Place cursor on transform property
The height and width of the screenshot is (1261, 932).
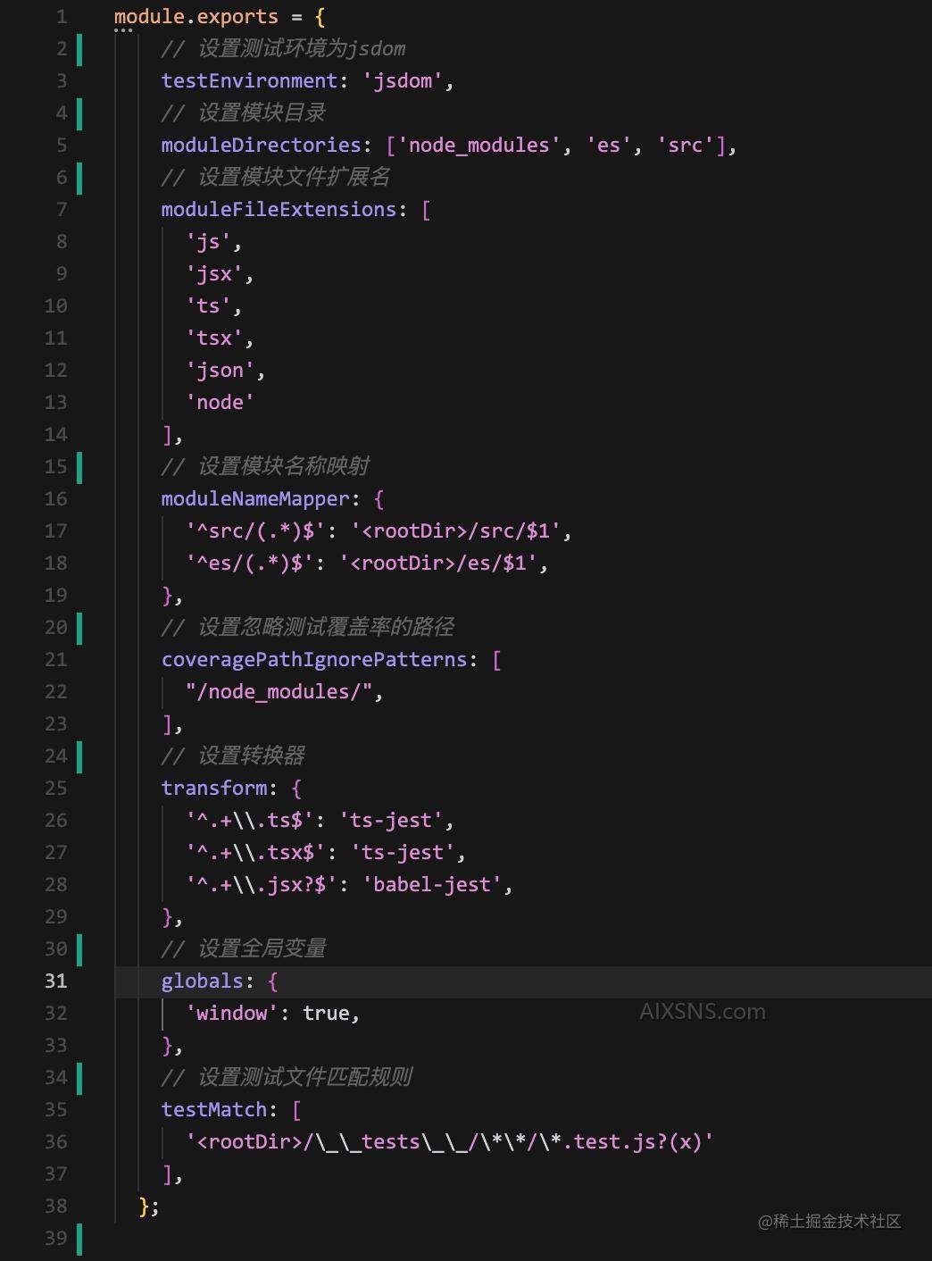tap(214, 789)
